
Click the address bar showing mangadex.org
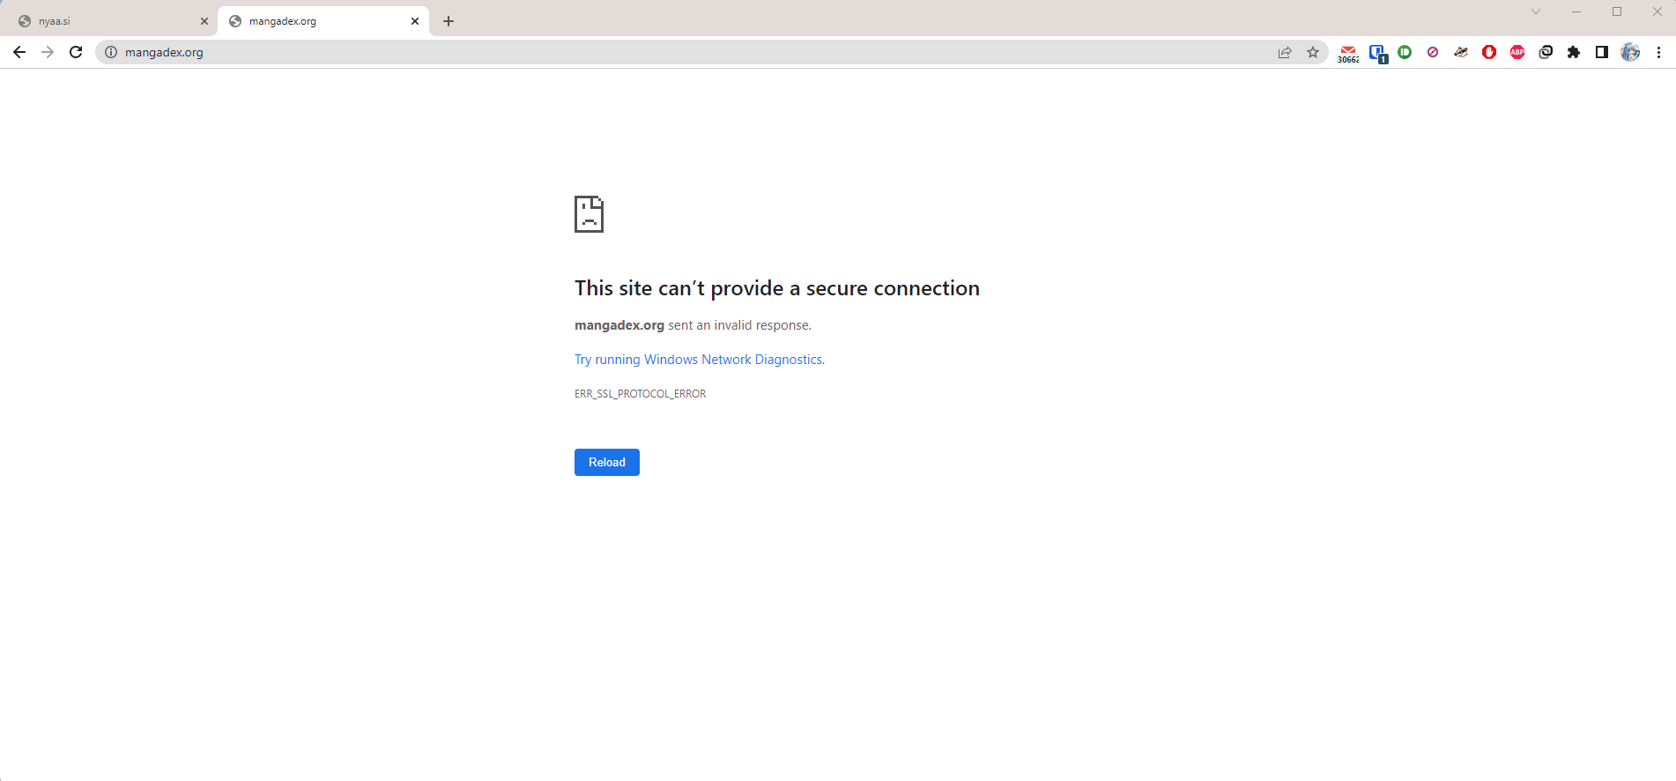pyautogui.click(x=617, y=53)
